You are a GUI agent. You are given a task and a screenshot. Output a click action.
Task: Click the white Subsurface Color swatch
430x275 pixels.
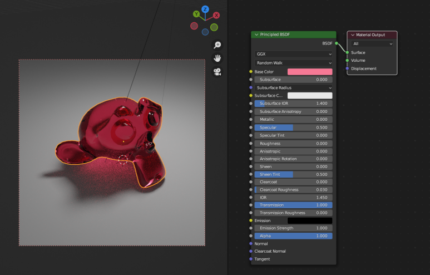[310, 96]
